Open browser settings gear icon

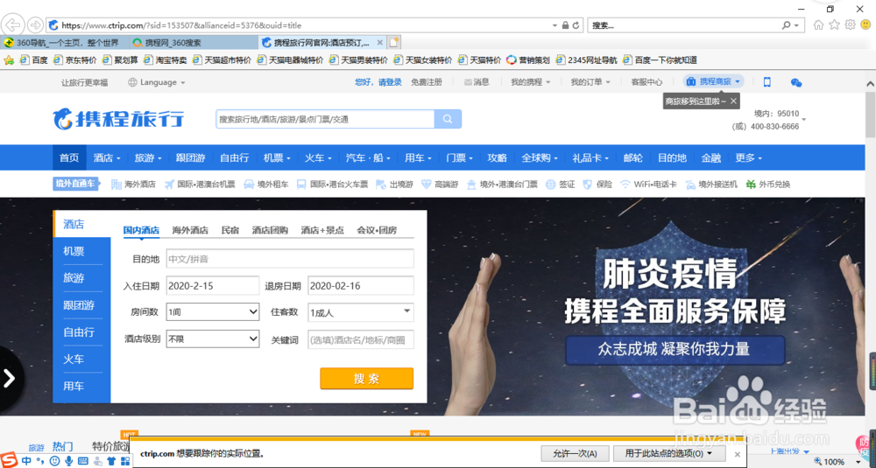[850, 24]
